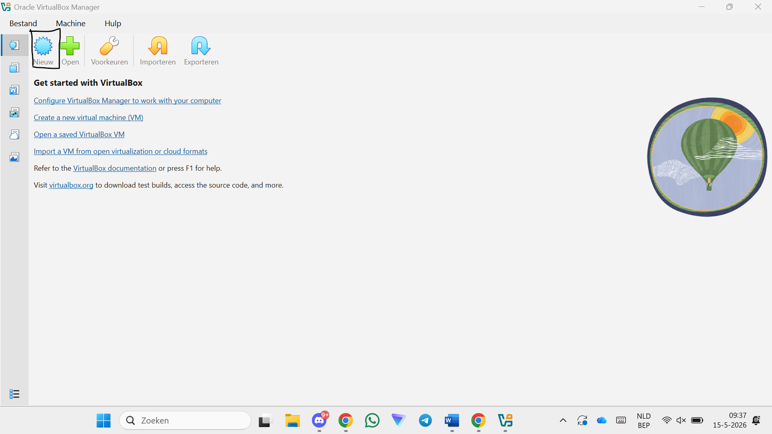772x434 pixels.
Task: Open Task View in taskbar
Action: [x=266, y=420]
